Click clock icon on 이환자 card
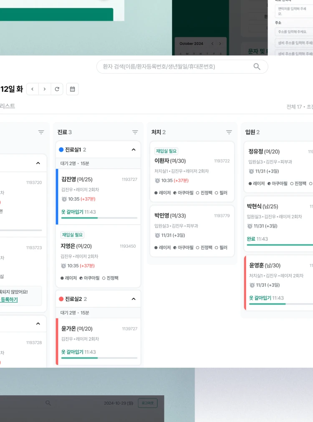The width and height of the screenshot is (313, 422). 157,180
